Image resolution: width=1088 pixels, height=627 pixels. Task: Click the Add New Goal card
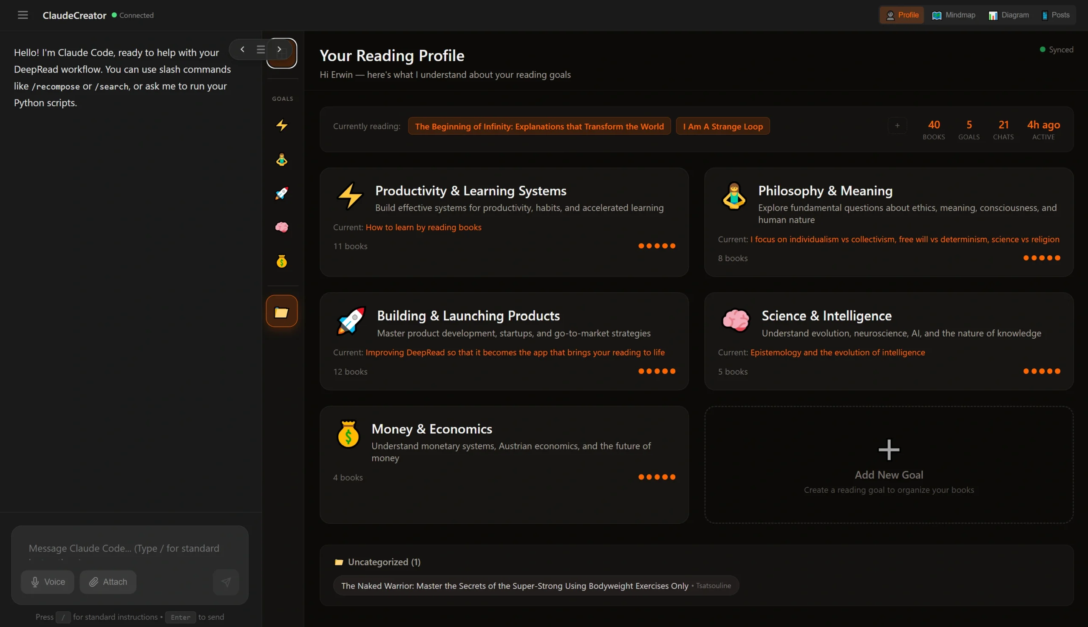pyautogui.click(x=889, y=465)
